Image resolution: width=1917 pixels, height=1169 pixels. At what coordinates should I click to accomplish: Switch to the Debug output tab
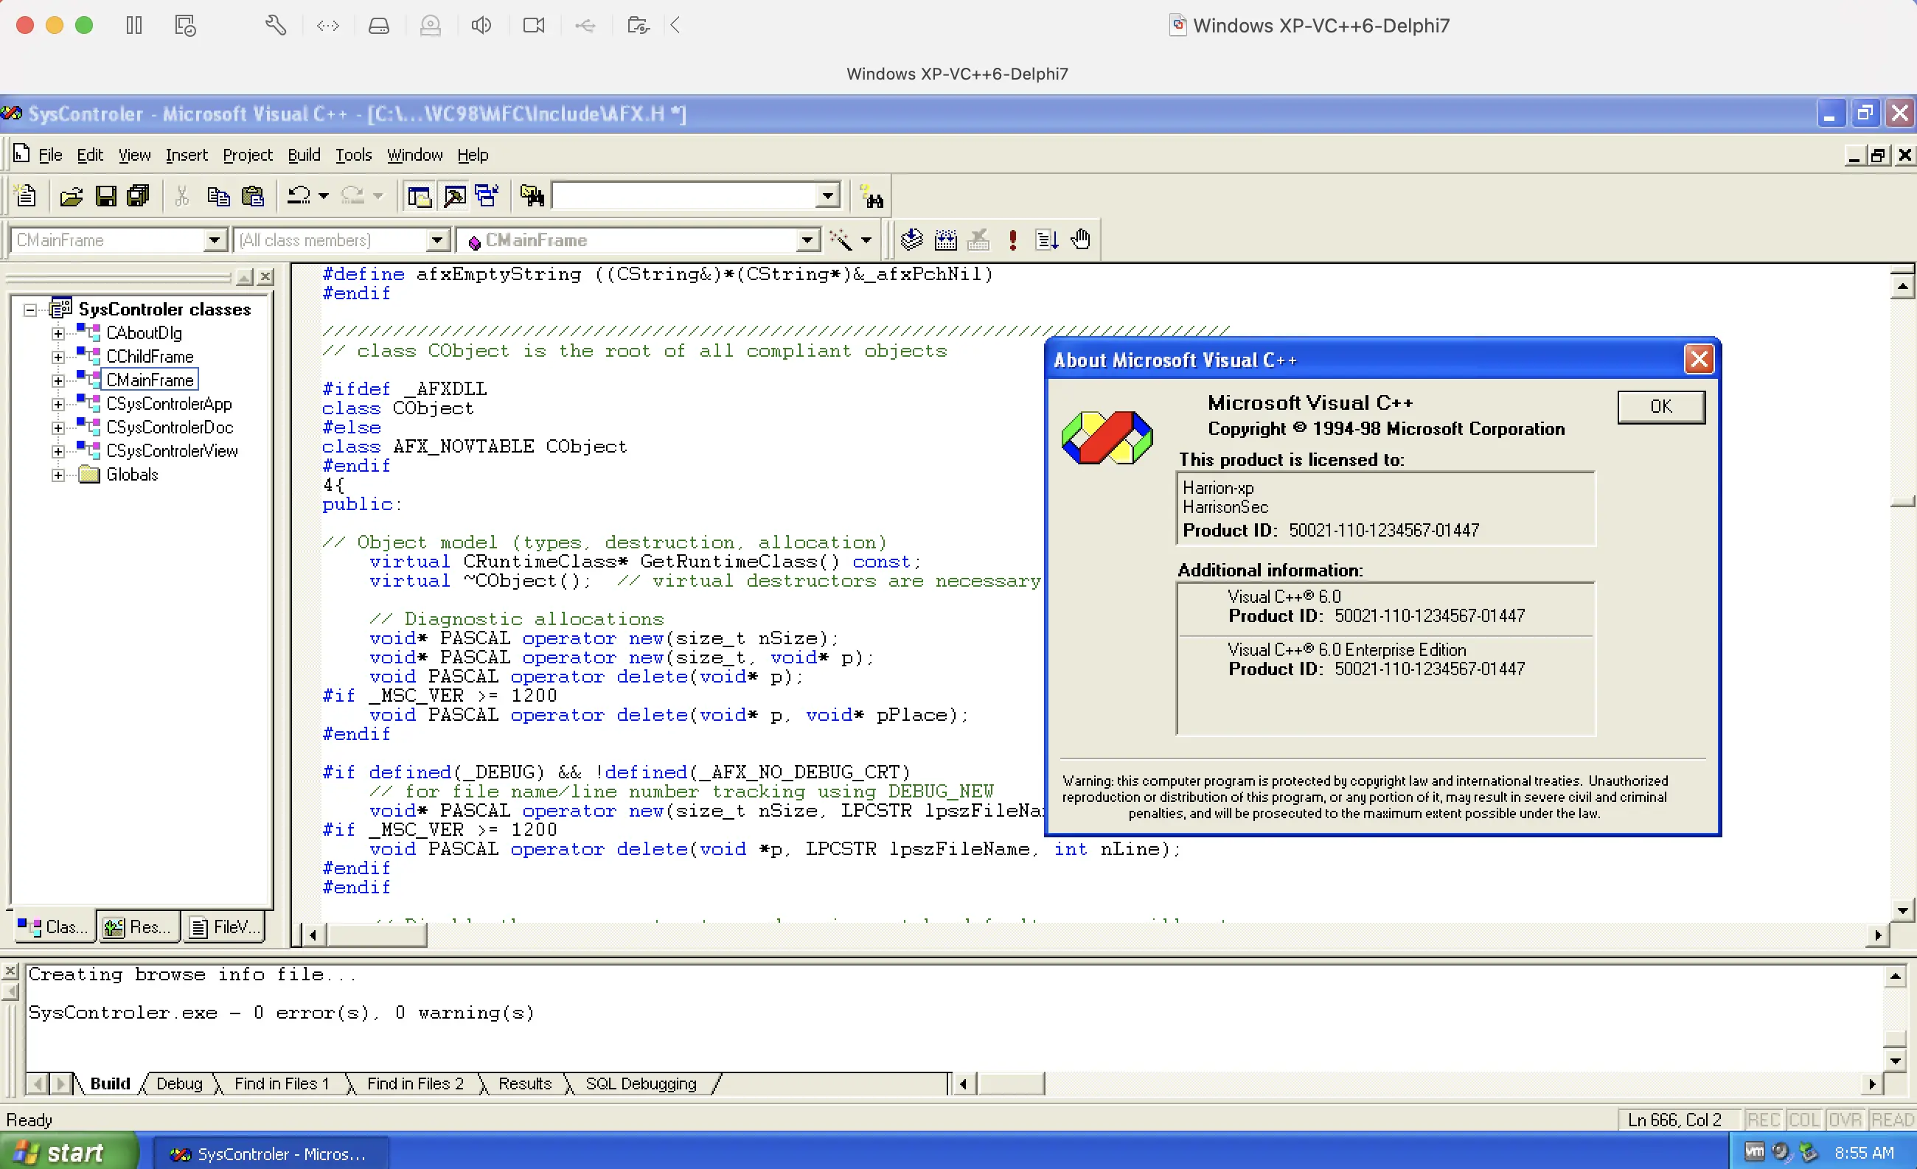tap(179, 1083)
